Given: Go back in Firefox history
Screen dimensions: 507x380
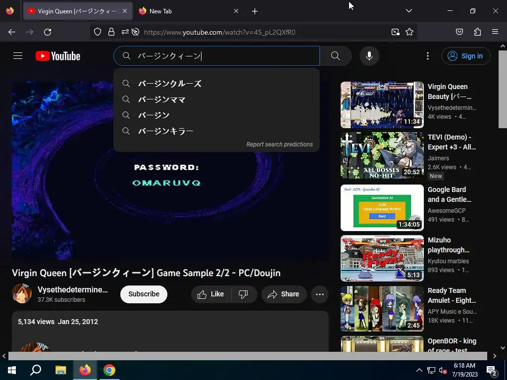Looking at the screenshot, I should 12,32.
